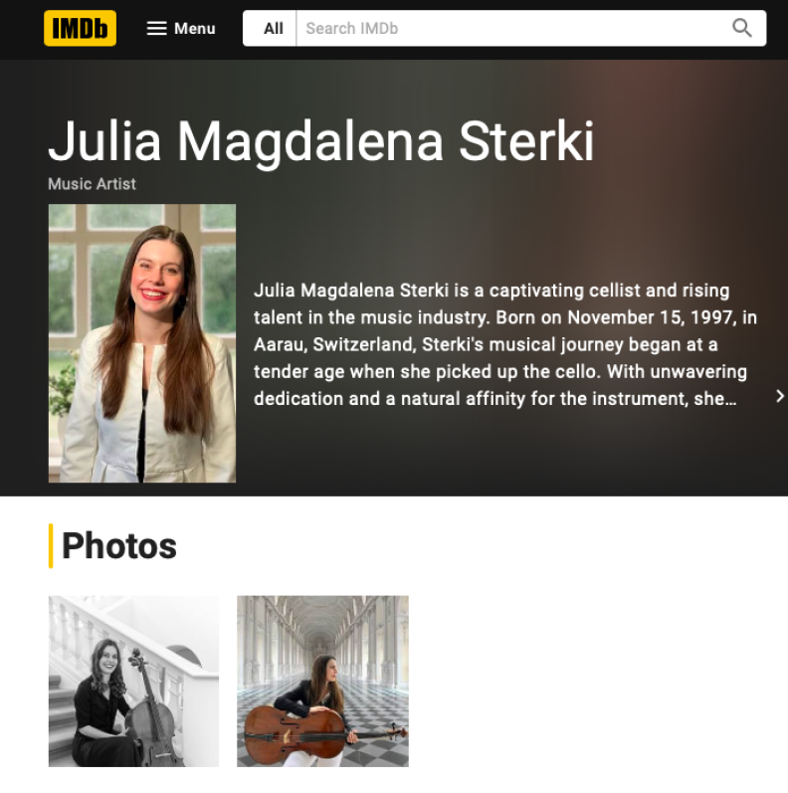Click the Menu label in the header
The image size is (788, 793).
point(195,28)
